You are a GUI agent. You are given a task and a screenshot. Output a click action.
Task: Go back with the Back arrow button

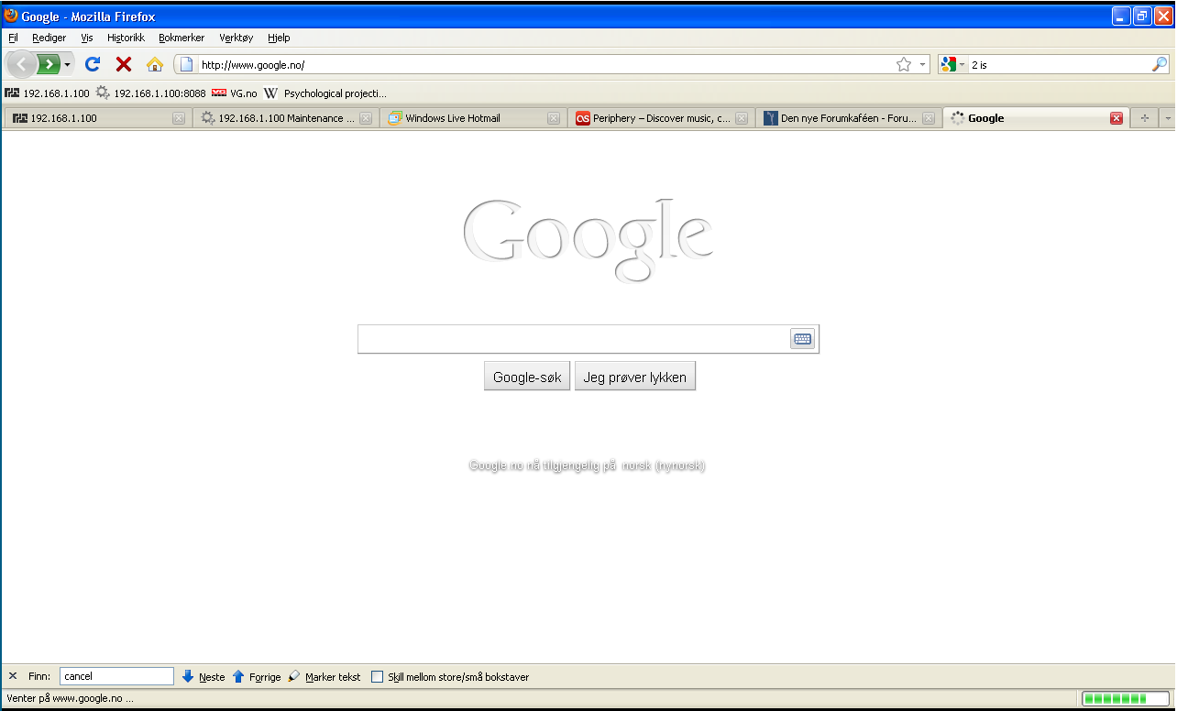tap(22, 64)
